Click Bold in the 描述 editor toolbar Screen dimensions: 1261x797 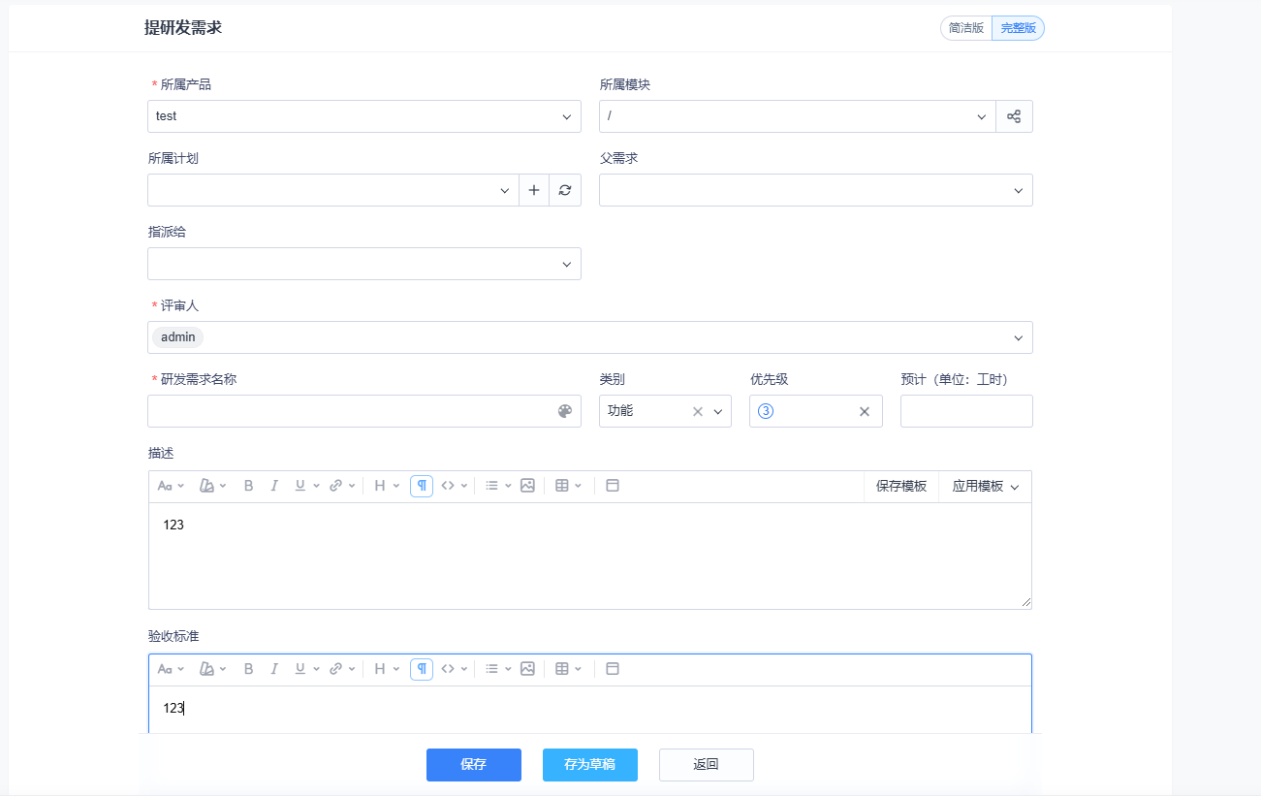[248, 486]
